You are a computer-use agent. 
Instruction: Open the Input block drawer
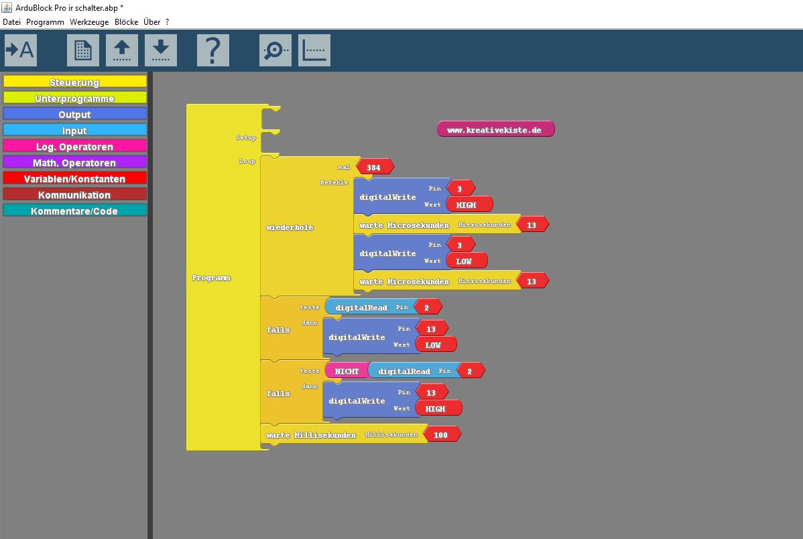[74, 131]
